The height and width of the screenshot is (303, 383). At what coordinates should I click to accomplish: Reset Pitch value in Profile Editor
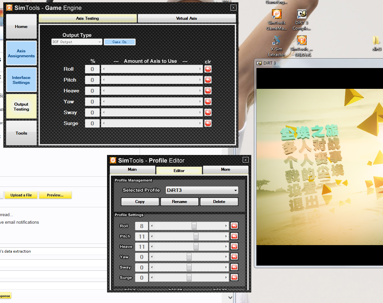pyautogui.click(x=234, y=236)
